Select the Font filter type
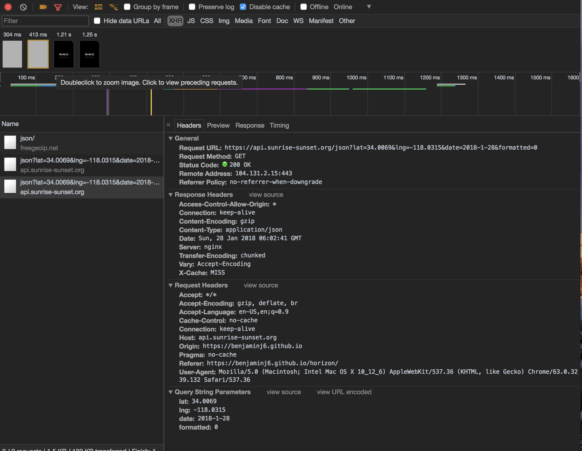 pyautogui.click(x=264, y=21)
